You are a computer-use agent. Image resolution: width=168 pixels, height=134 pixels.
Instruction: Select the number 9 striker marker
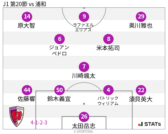click(84, 17)
